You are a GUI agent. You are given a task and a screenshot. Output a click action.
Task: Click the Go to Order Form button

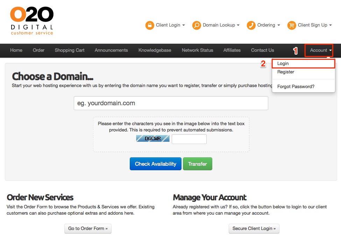(88, 229)
